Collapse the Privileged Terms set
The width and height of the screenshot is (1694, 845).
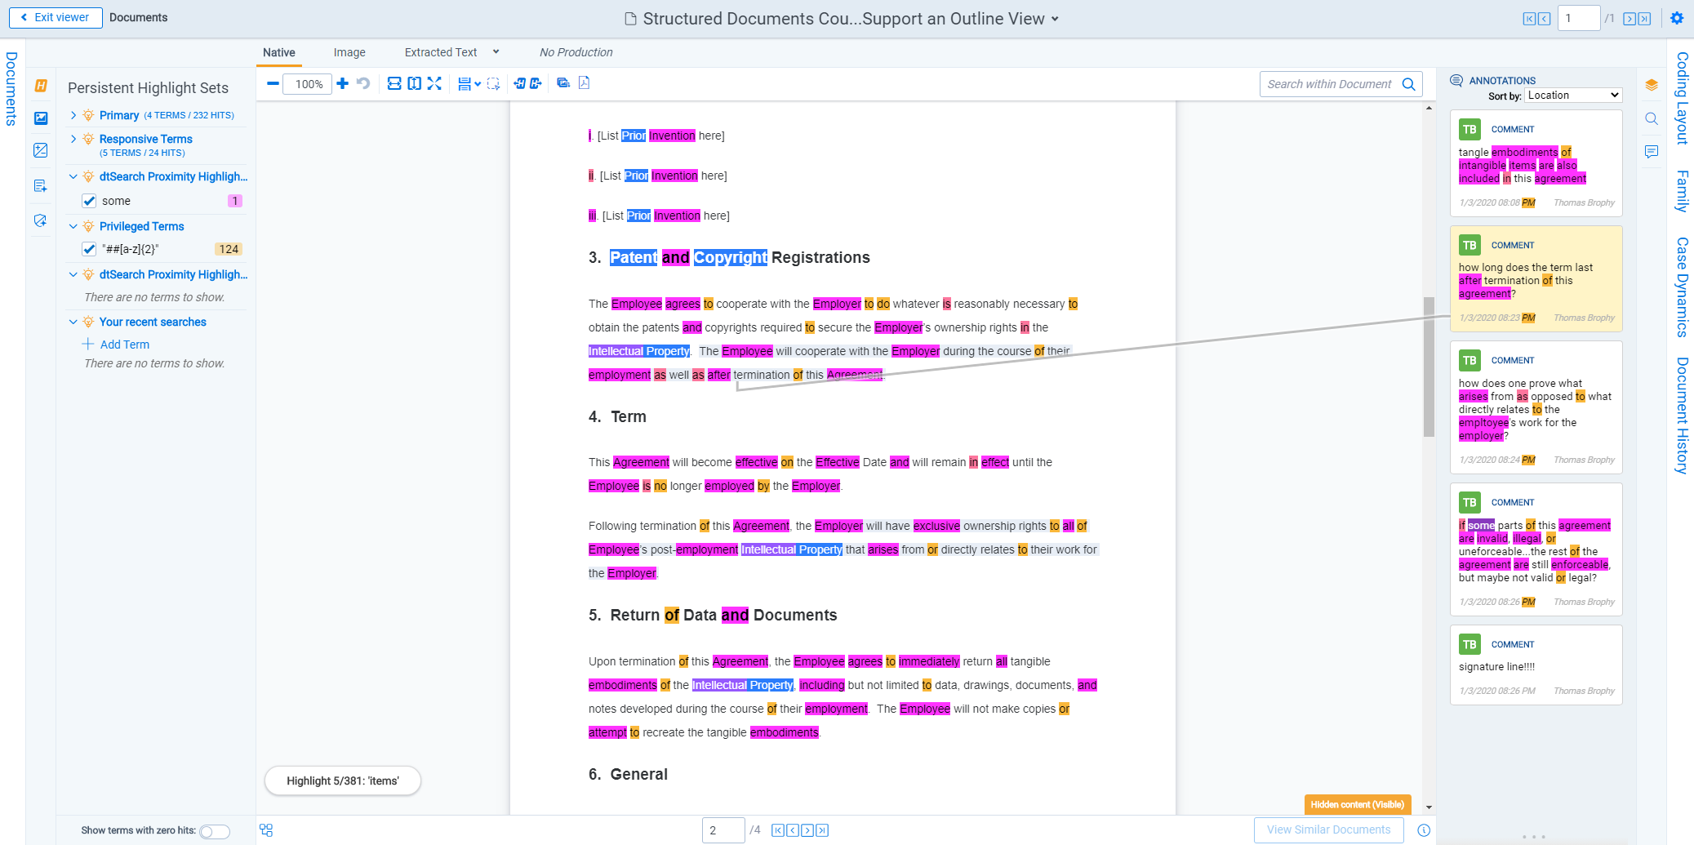tap(73, 226)
